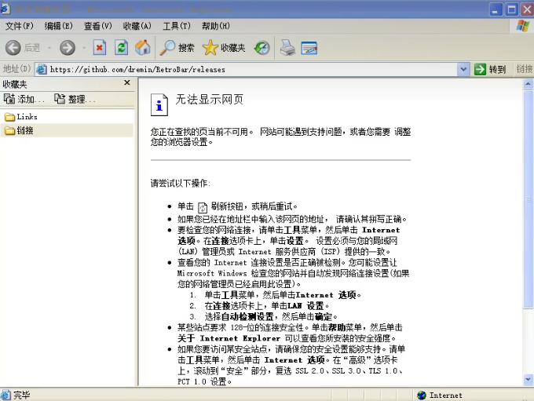Click the refresh icon in the instructions list
This screenshot has width=534, height=401.
point(203,207)
